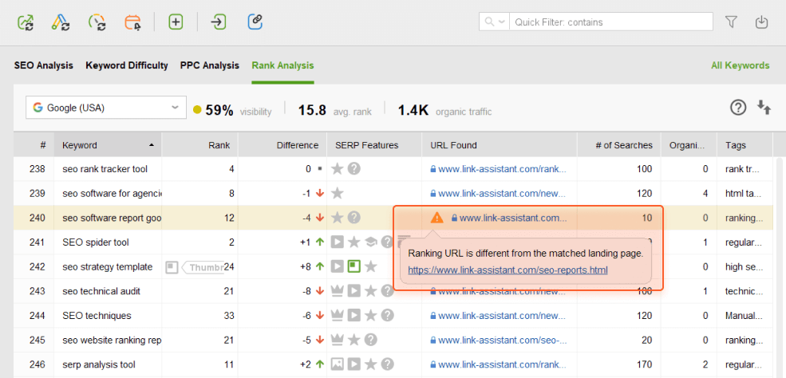Click image pack icon in serp analysis row

(x=338, y=364)
